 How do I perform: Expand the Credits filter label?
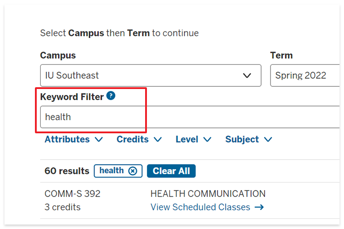(x=133, y=140)
